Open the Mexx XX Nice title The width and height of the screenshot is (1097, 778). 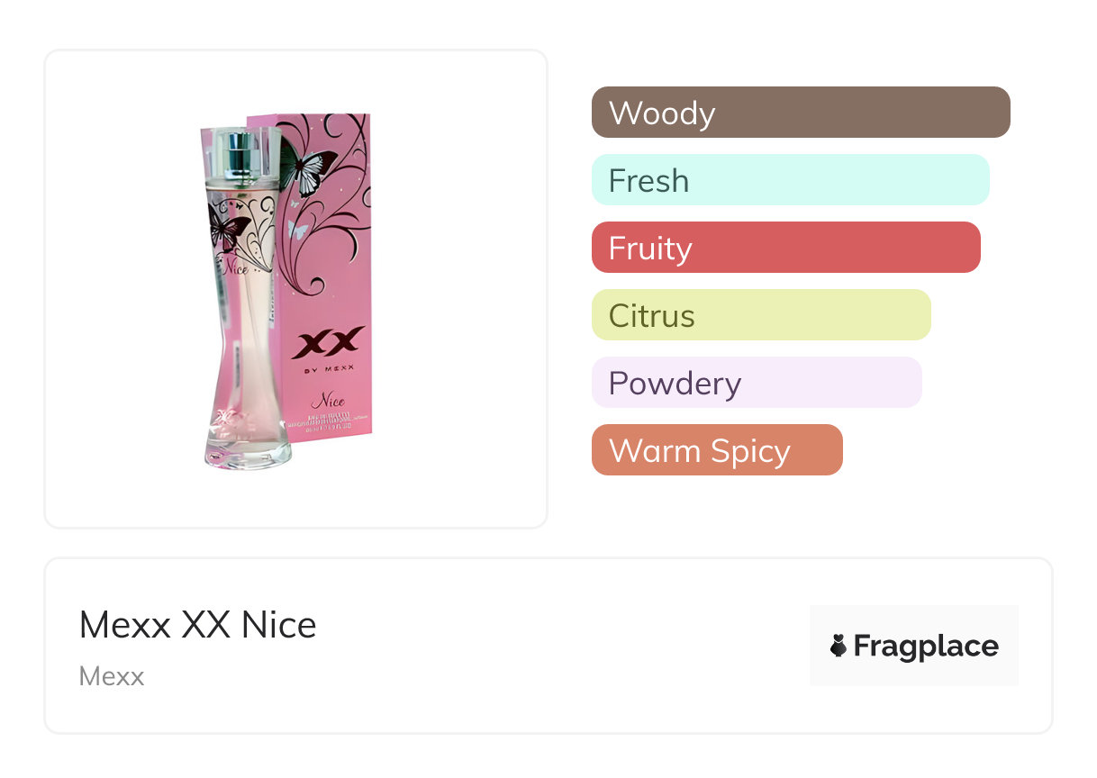pyautogui.click(x=198, y=625)
